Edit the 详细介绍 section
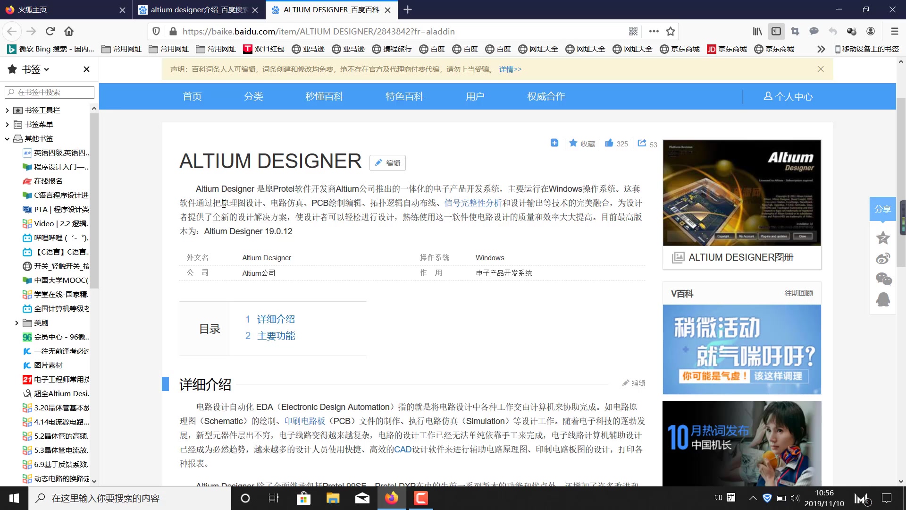Screen dimensions: 906x510 [634, 383]
